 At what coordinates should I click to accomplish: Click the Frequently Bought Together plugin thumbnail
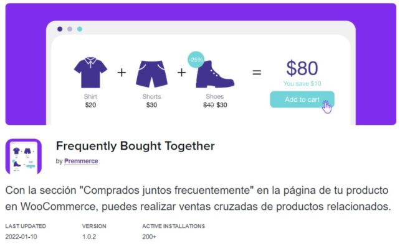[24, 156]
